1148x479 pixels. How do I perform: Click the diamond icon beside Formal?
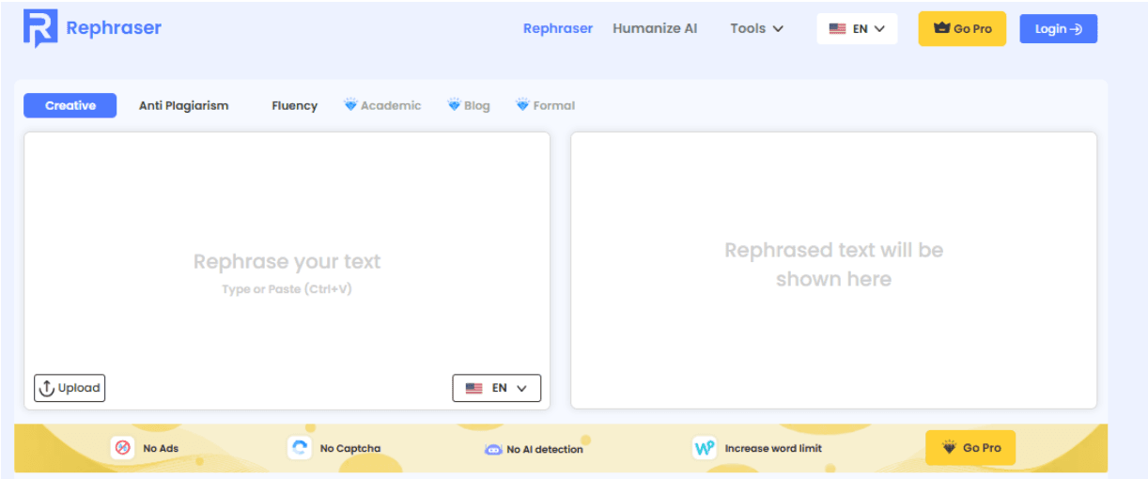click(x=522, y=105)
